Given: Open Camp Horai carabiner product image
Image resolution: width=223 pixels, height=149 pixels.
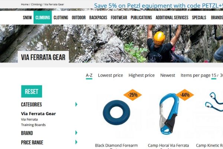Looking at the screenshot, I should (x=169, y=114).
